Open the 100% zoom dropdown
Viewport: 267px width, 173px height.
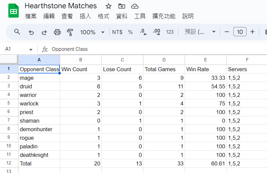click(92, 32)
